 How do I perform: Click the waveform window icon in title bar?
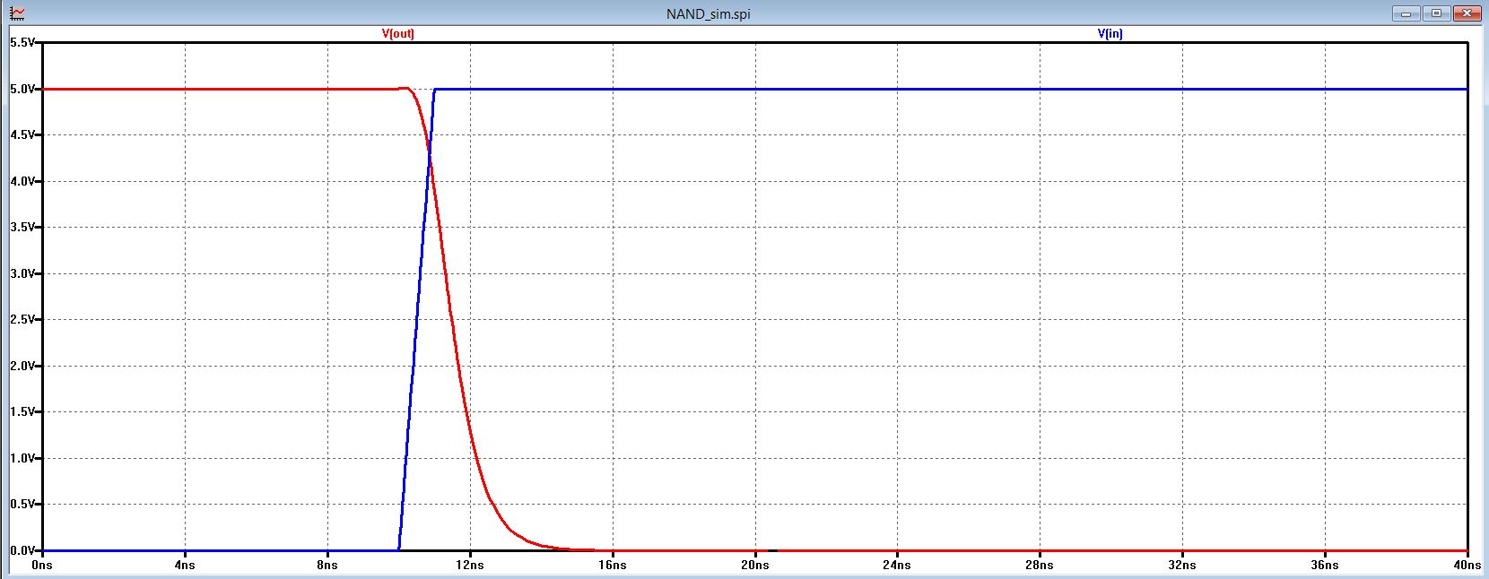(x=17, y=13)
